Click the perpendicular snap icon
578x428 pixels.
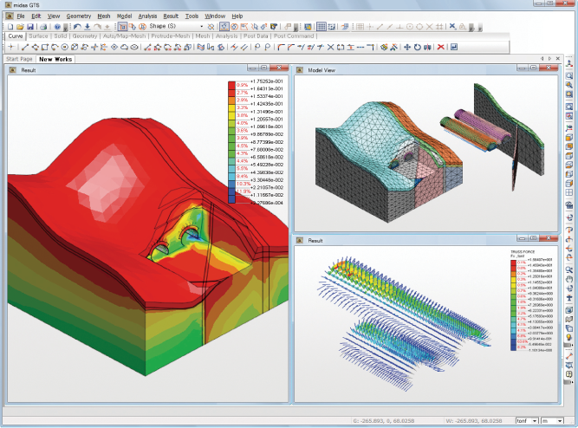pyautogui.click(x=399, y=27)
